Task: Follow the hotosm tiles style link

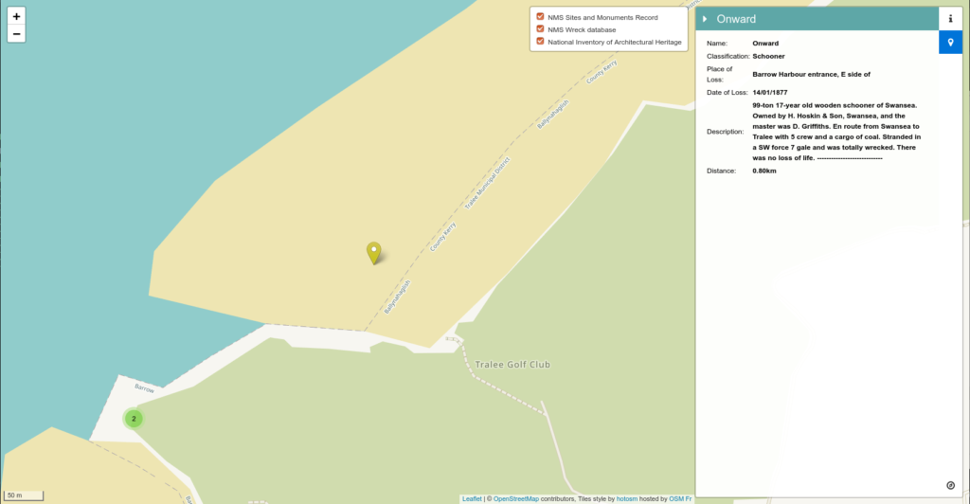Action: (x=627, y=498)
